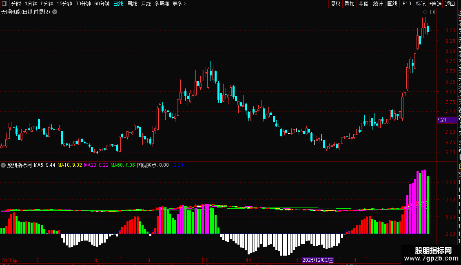This screenshot has width=461, height=265.
Task: Select the 日线 daily chart tab
Action: tap(118, 4)
